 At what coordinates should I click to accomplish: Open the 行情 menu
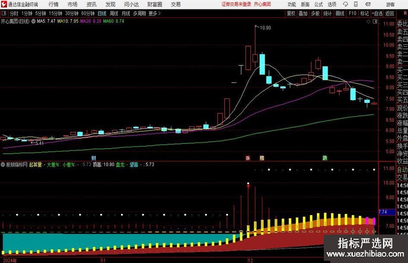tap(54, 4)
